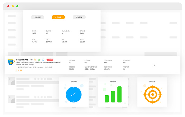Select the orange 广告数据 tab
The width and height of the screenshot is (185, 117).
coord(58,17)
